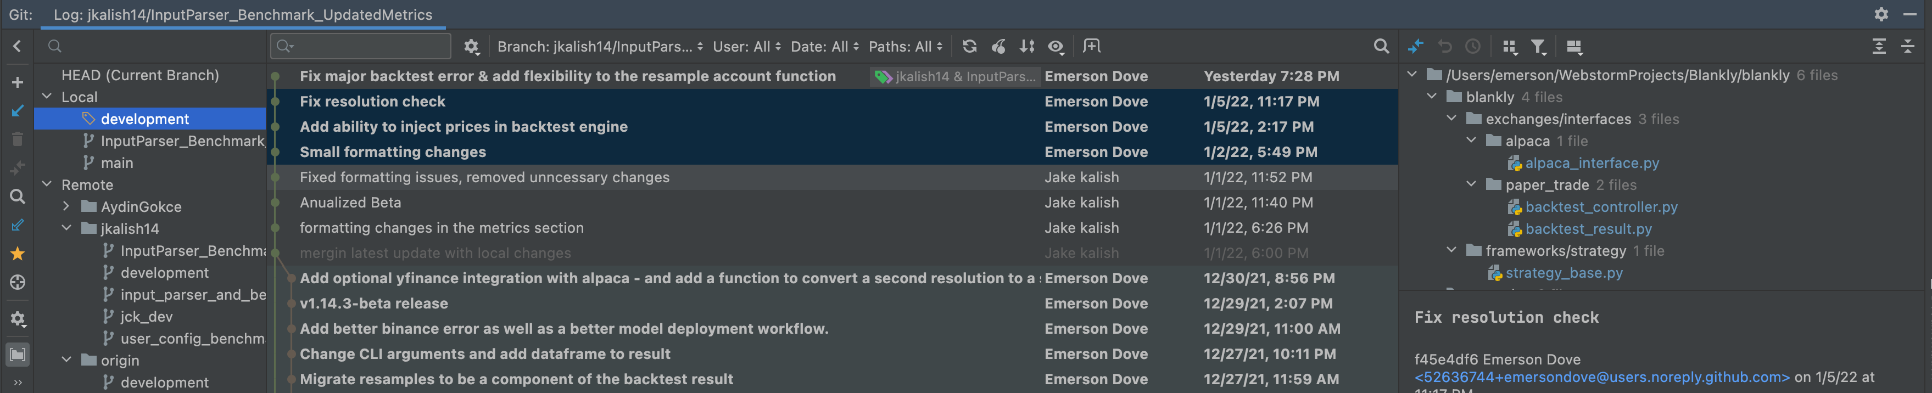Click the crosshair Navigate to Branch icon
Viewport: 1932px width, 393px height.
click(17, 283)
